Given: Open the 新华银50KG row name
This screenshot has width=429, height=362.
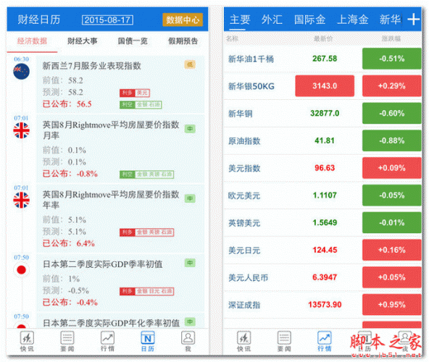Looking at the screenshot, I should pos(251,86).
